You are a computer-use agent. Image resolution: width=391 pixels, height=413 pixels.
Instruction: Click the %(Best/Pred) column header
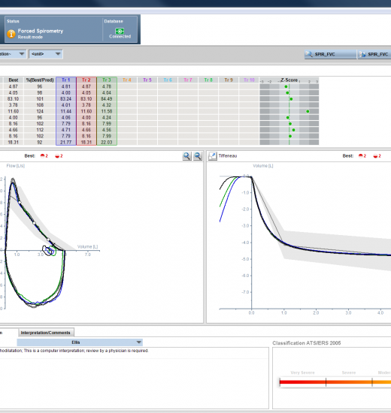point(40,80)
